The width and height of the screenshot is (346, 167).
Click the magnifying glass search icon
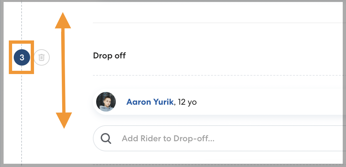click(106, 138)
